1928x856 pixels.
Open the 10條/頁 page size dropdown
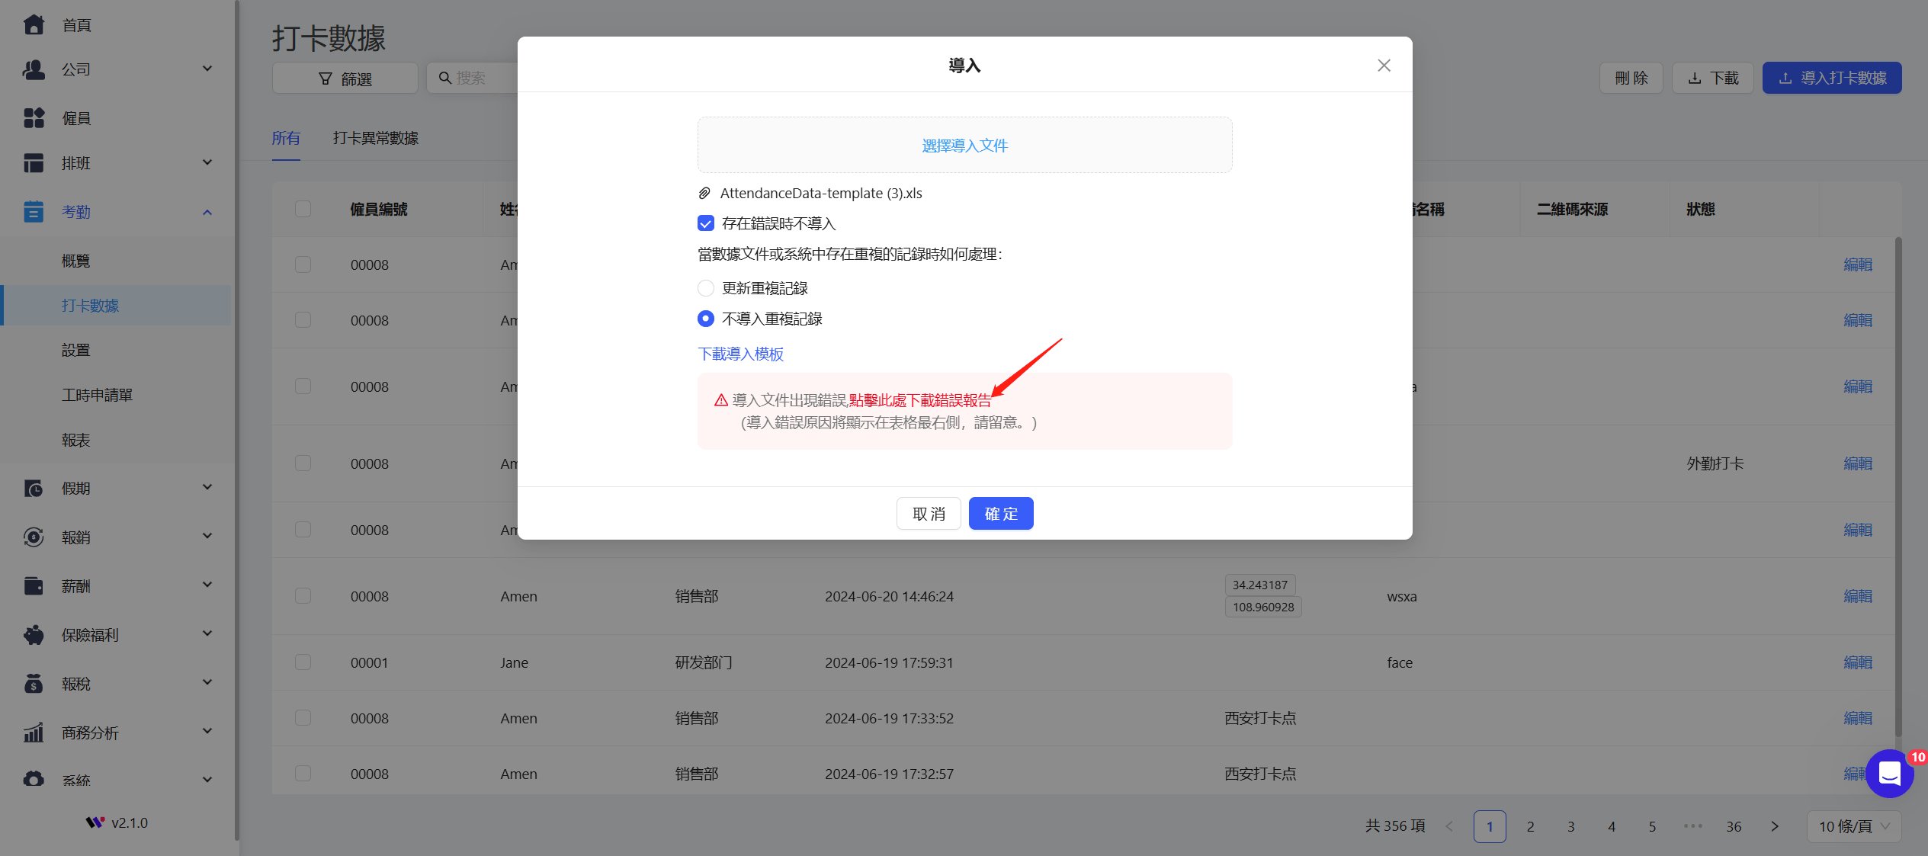1853,826
